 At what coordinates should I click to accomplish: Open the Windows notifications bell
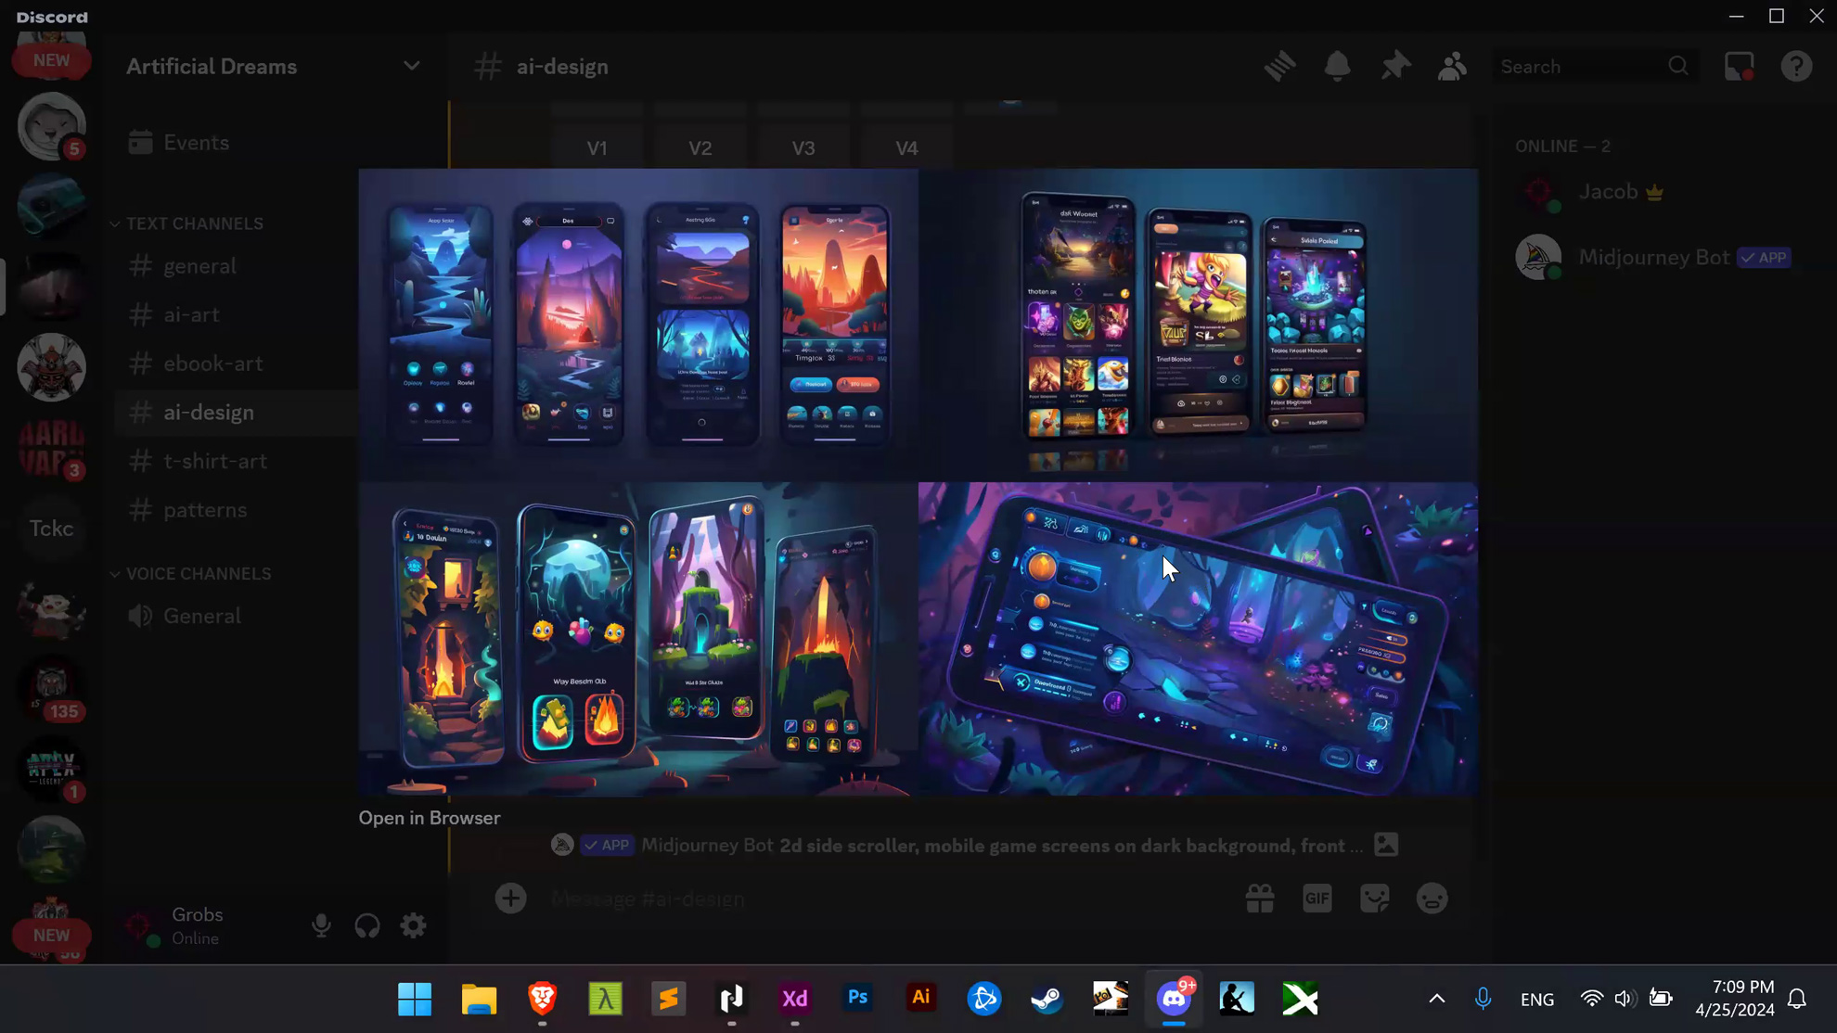pos(1797,999)
